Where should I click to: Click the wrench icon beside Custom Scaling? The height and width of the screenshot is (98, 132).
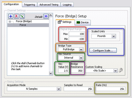point(121,70)
